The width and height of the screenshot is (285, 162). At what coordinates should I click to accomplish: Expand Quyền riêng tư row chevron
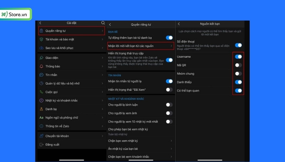point(102,31)
